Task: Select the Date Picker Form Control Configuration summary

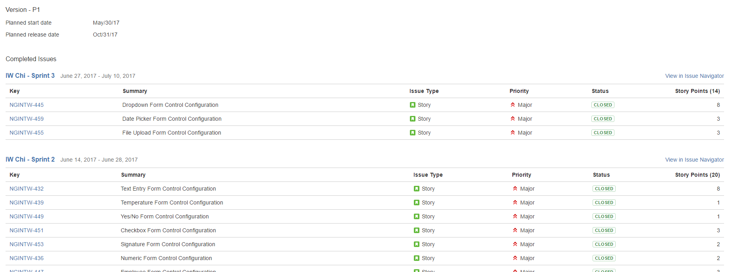Action: coord(172,119)
